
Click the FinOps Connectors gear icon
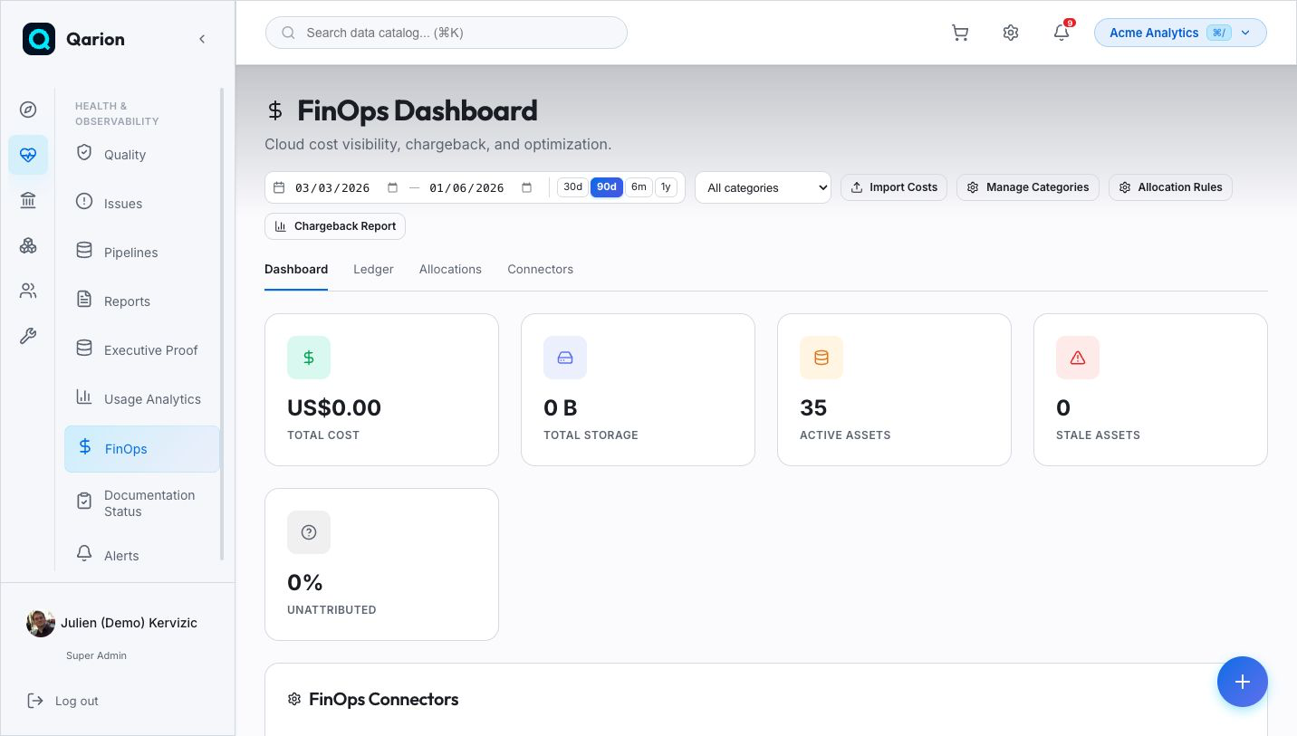pos(293,699)
